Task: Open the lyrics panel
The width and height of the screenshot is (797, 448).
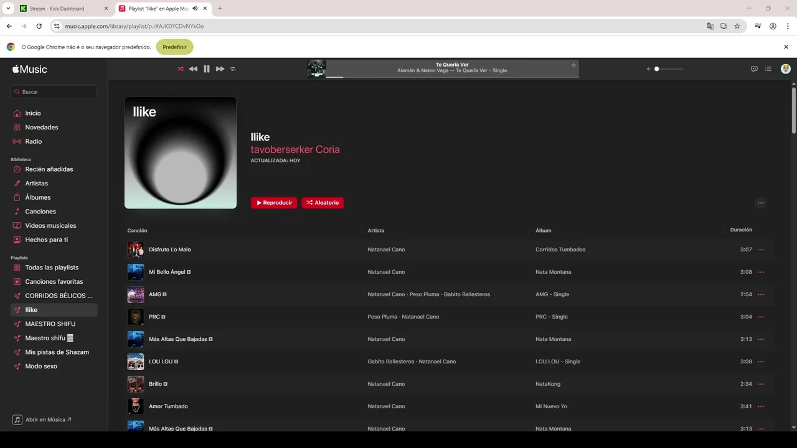Action: (754, 69)
